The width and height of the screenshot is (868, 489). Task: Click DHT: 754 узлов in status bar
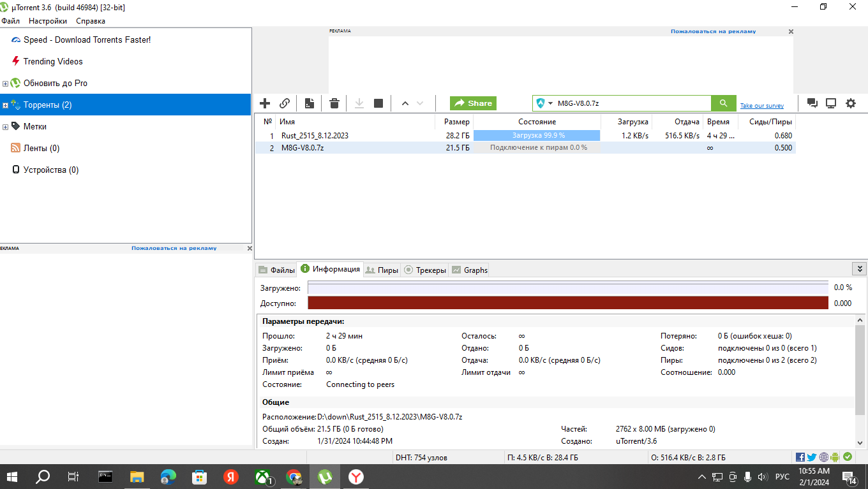coord(421,457)
